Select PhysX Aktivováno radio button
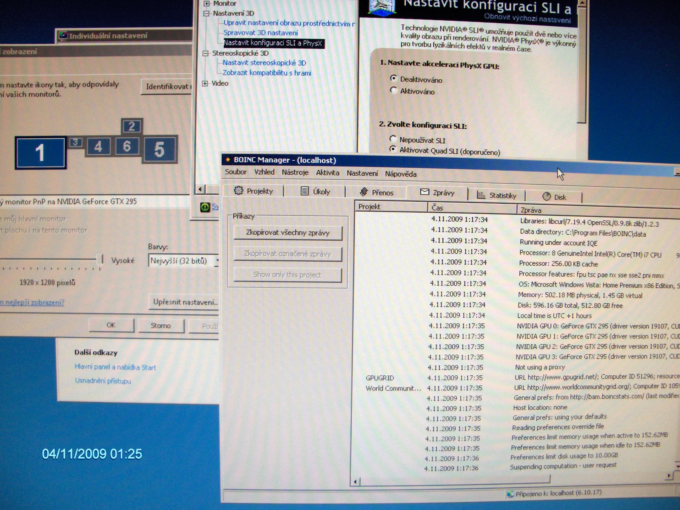680x510 pixels. 393,90
